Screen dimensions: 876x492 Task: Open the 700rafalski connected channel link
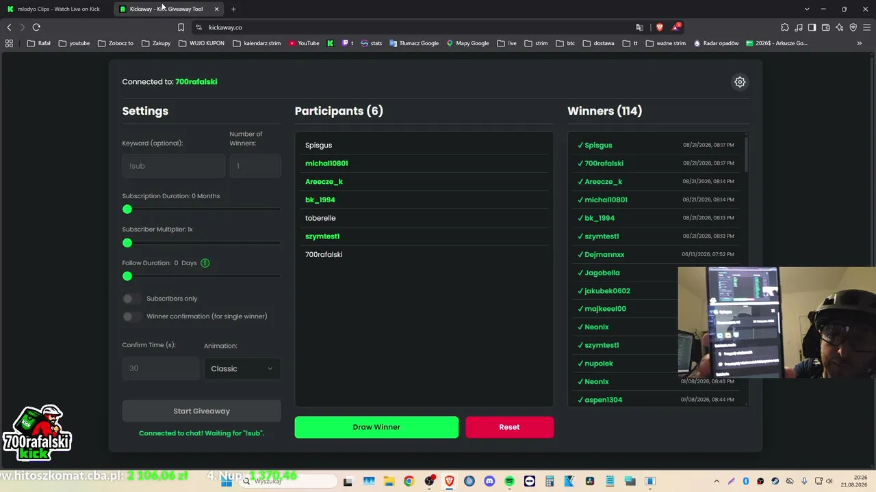click(x=196, y=82)
